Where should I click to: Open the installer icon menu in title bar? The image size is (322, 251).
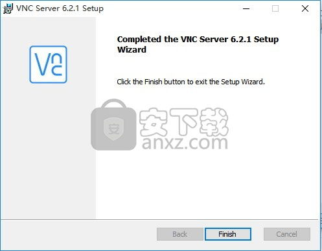tap(8, 8)
